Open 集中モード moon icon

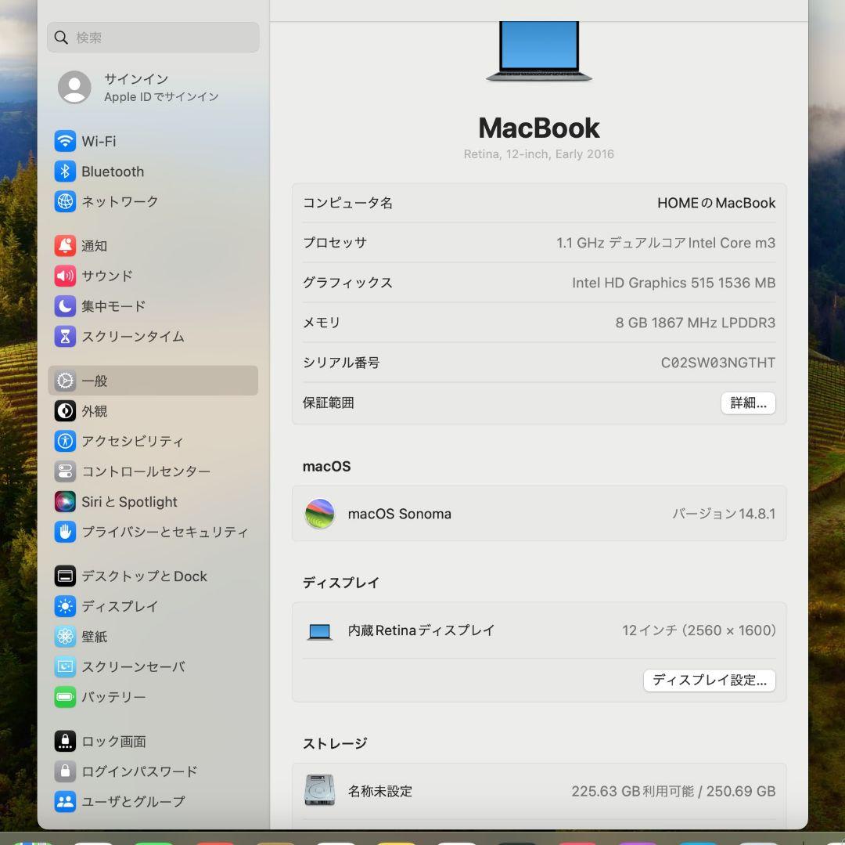tap(65, 306)
